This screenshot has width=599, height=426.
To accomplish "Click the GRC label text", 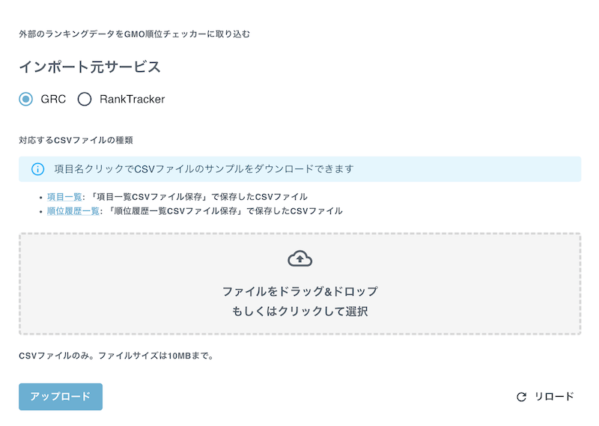I will (x=53, y=100).
